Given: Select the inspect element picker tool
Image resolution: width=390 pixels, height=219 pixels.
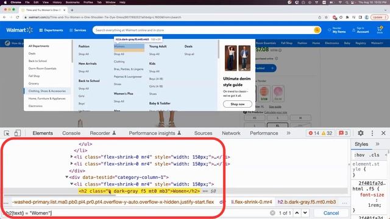Looking at the screenshot, I should pos(7,133).
